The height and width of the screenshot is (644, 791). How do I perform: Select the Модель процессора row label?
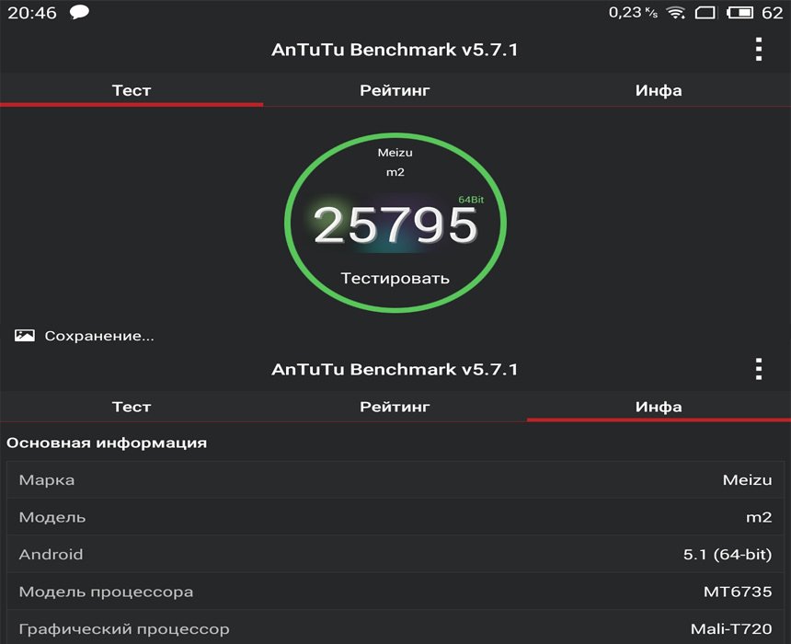tap(106, 592)
